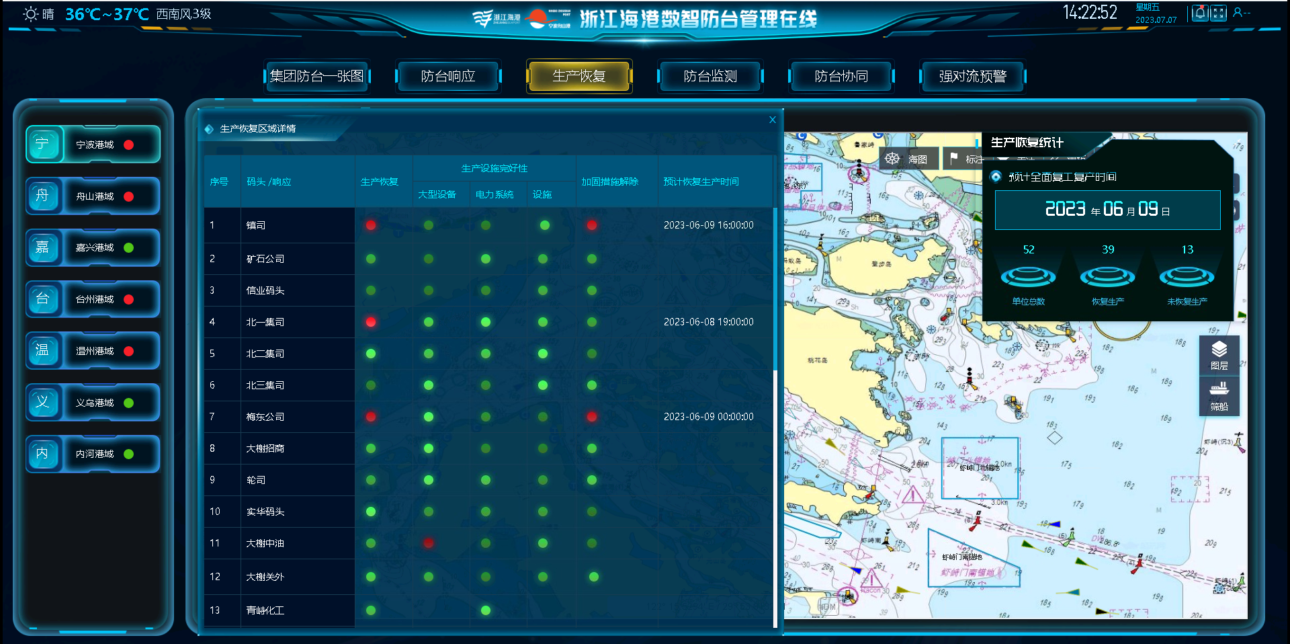The width and height of the screenshot is (1290, 644).
Task: Switch to 集团防台一张图 tab
Action: coord(316,76)
